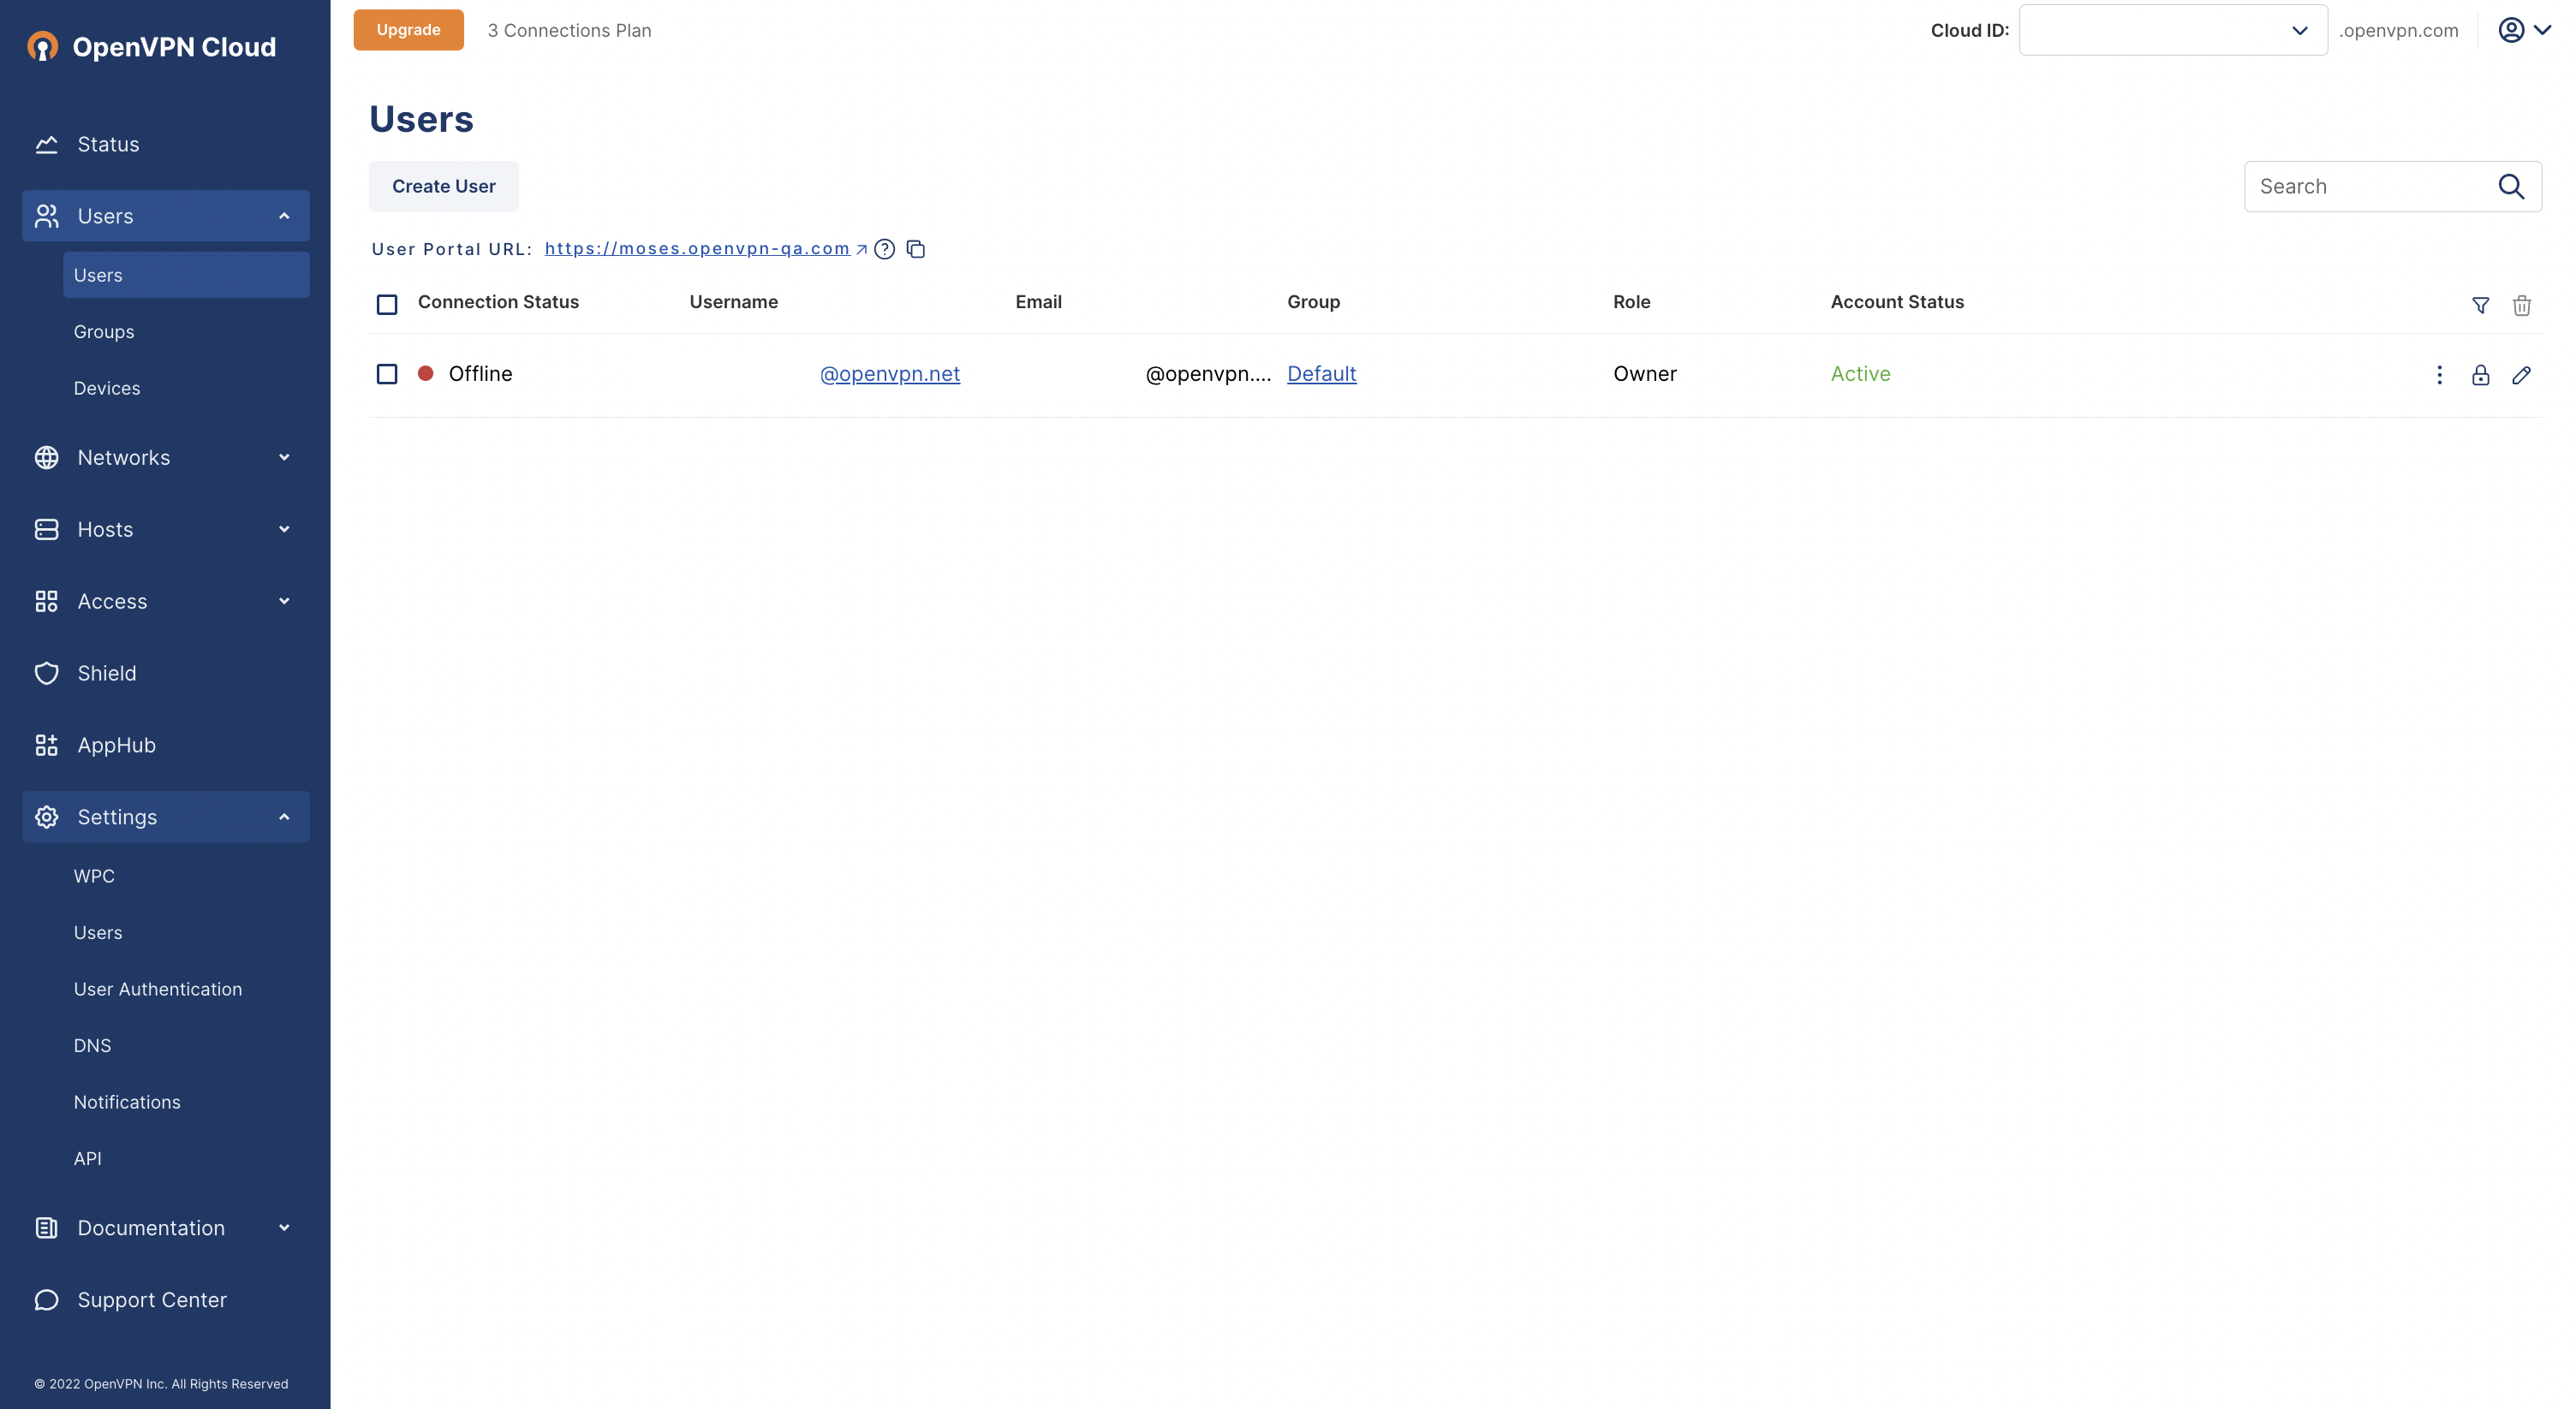This screenshot has height=1409, width=2576.
Task: Click the Create User button
Action: click(x=443, y=186)
